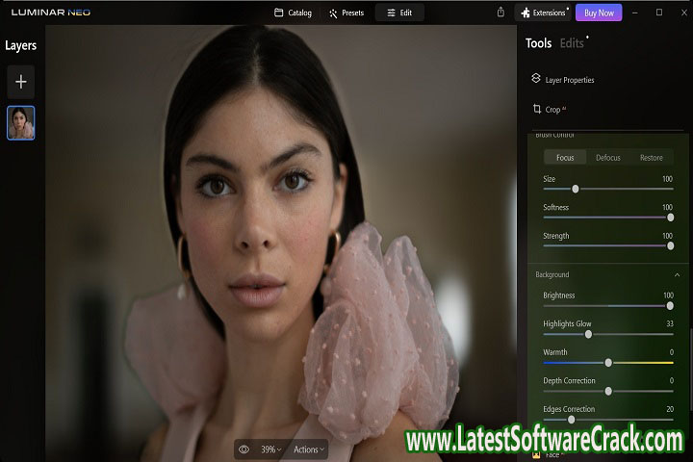This screenshot has width=693, height=462.
Task: Adjust the Softness slider handle
Action: tap(670, 218)
